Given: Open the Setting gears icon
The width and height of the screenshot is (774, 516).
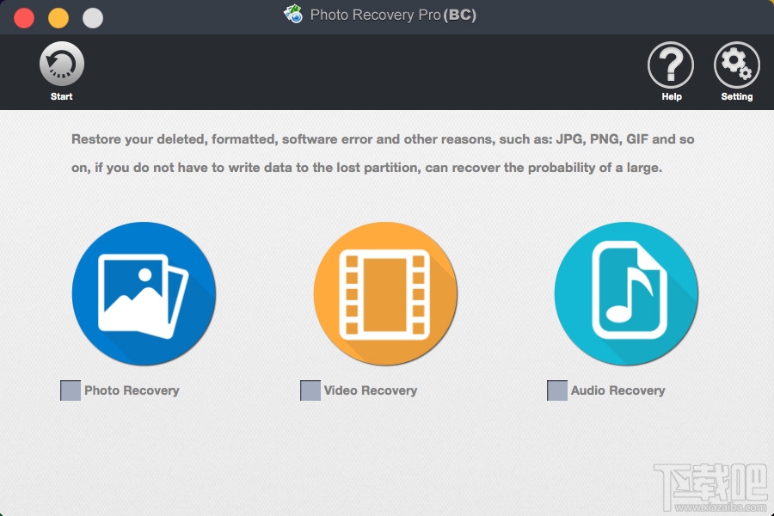Looking at the screenshot, I should click(736, 64).
